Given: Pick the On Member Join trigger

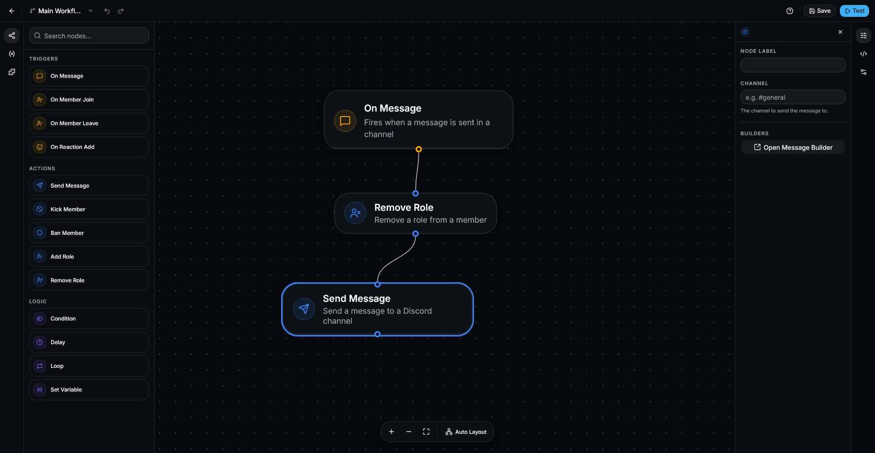Looking at the screenshot, I should [x=89, y=100].
